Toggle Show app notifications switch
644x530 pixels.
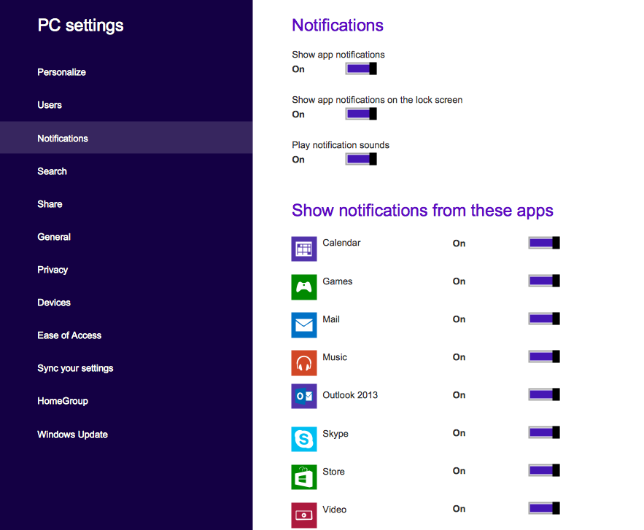[x=361, y=69]
